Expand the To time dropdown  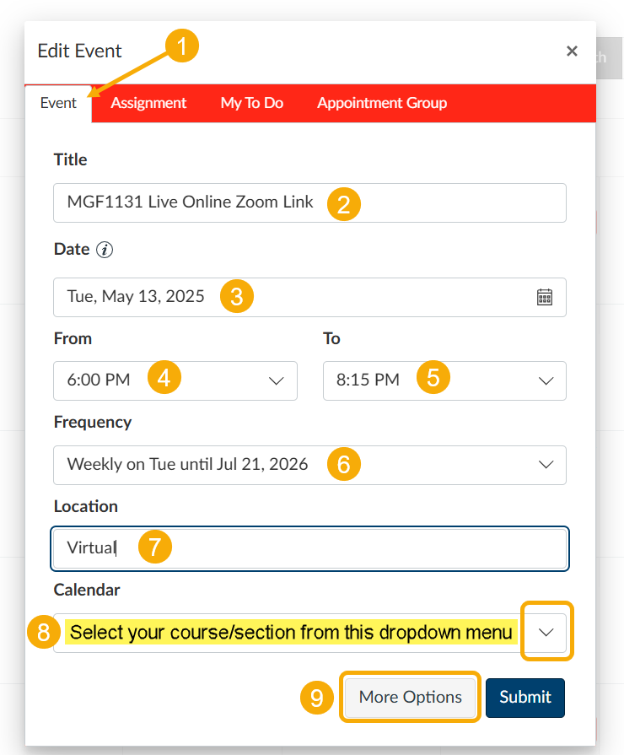coord(444,380)
